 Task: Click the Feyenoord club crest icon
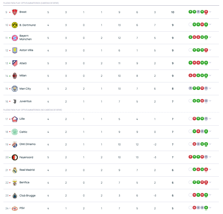[15, 157]
